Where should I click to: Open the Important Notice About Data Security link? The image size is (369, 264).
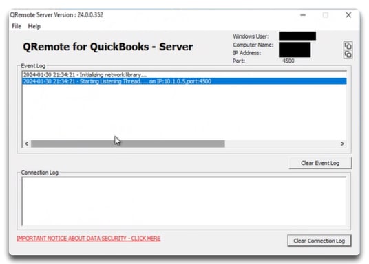[x=89, y=239]
